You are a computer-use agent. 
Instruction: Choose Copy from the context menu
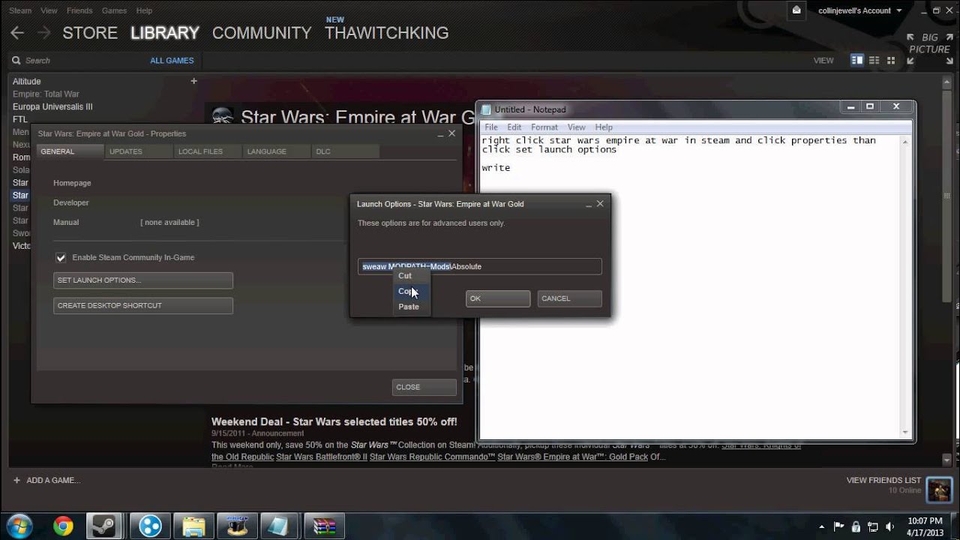411,291
